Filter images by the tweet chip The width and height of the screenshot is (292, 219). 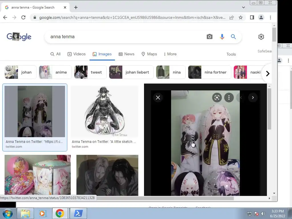point(90,72)
